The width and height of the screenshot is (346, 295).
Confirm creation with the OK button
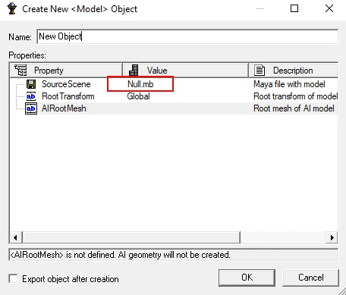pos(247,278)
